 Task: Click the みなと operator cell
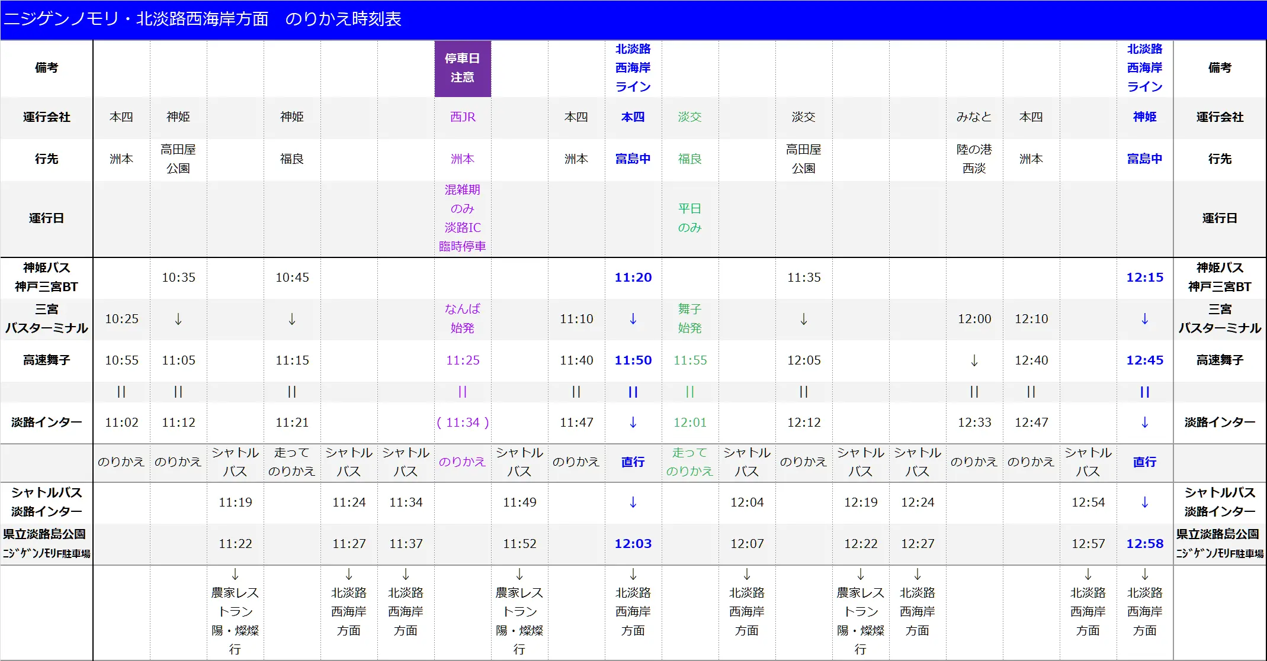(x=974, y=117)
